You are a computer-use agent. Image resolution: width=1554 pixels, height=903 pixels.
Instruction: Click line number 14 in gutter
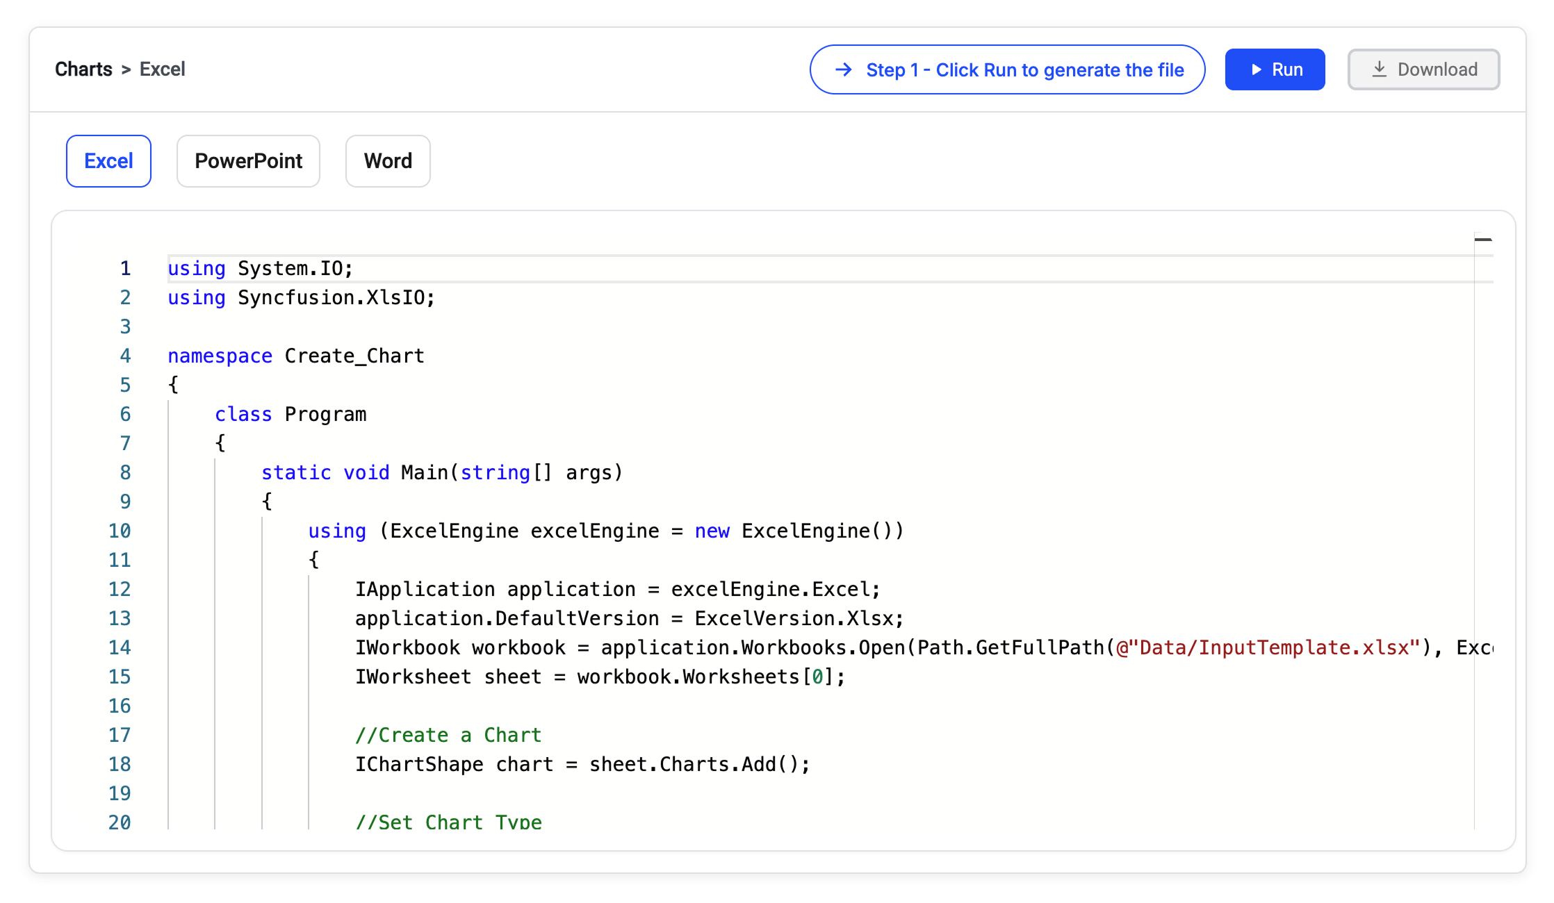120,647
